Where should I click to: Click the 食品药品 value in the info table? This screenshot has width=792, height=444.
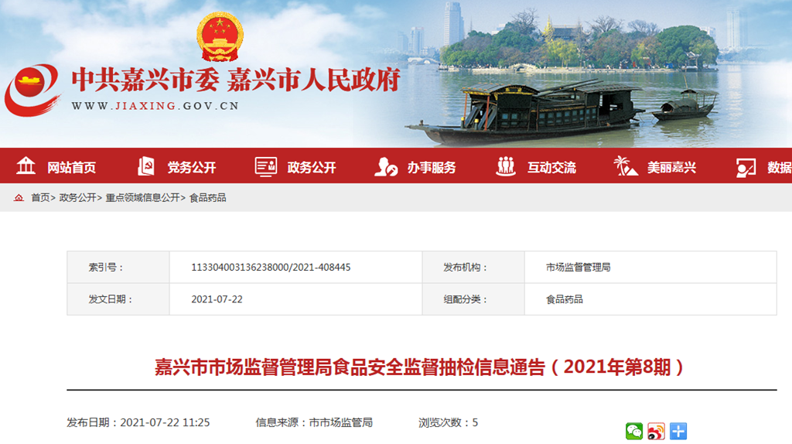coord(564,299)
